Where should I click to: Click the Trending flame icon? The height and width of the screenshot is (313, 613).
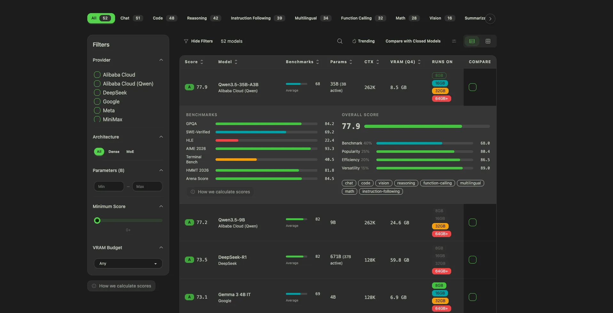tap(354, 41)
